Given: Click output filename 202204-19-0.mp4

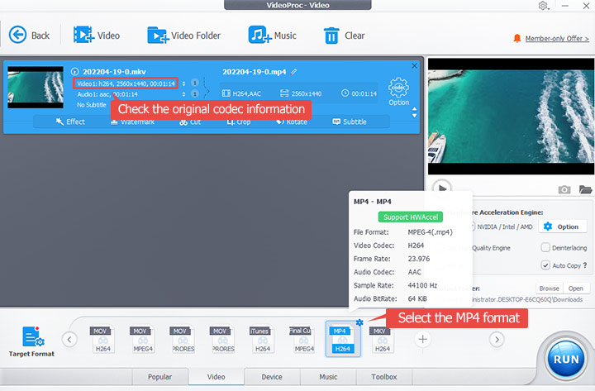Looking at the screenshot, I should click(254, 72).
